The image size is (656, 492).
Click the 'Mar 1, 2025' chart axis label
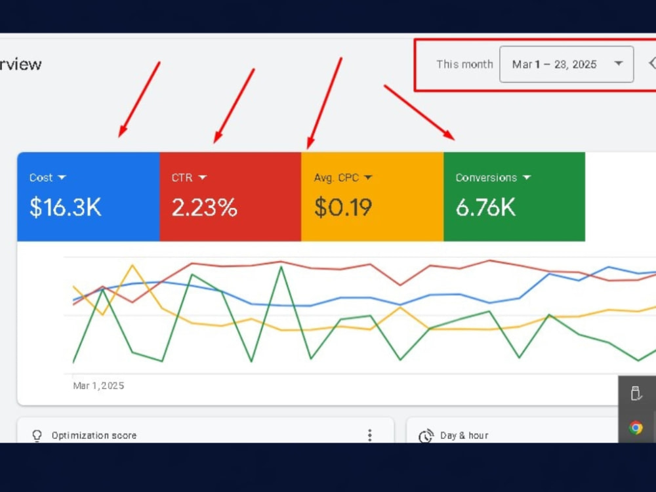(98, 386)
